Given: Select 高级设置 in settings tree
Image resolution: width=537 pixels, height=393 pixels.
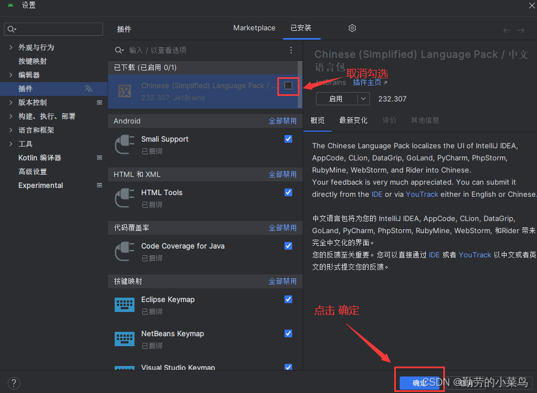Looking at the screenshot, I should (x=33, y=171).
